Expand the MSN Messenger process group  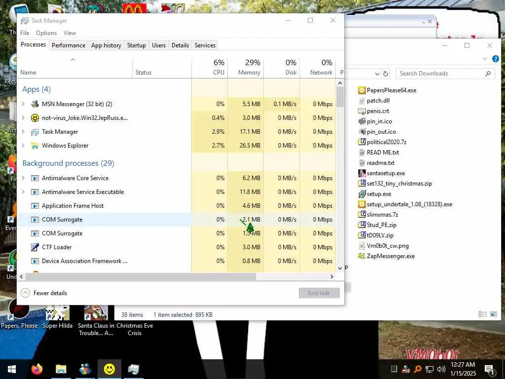tap(23, 104)
